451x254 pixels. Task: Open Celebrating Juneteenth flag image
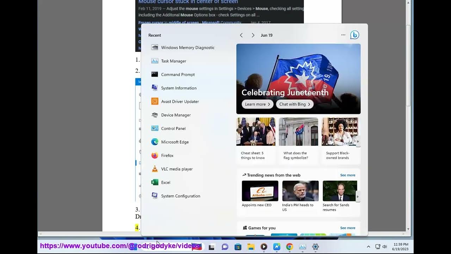[298, 78]
